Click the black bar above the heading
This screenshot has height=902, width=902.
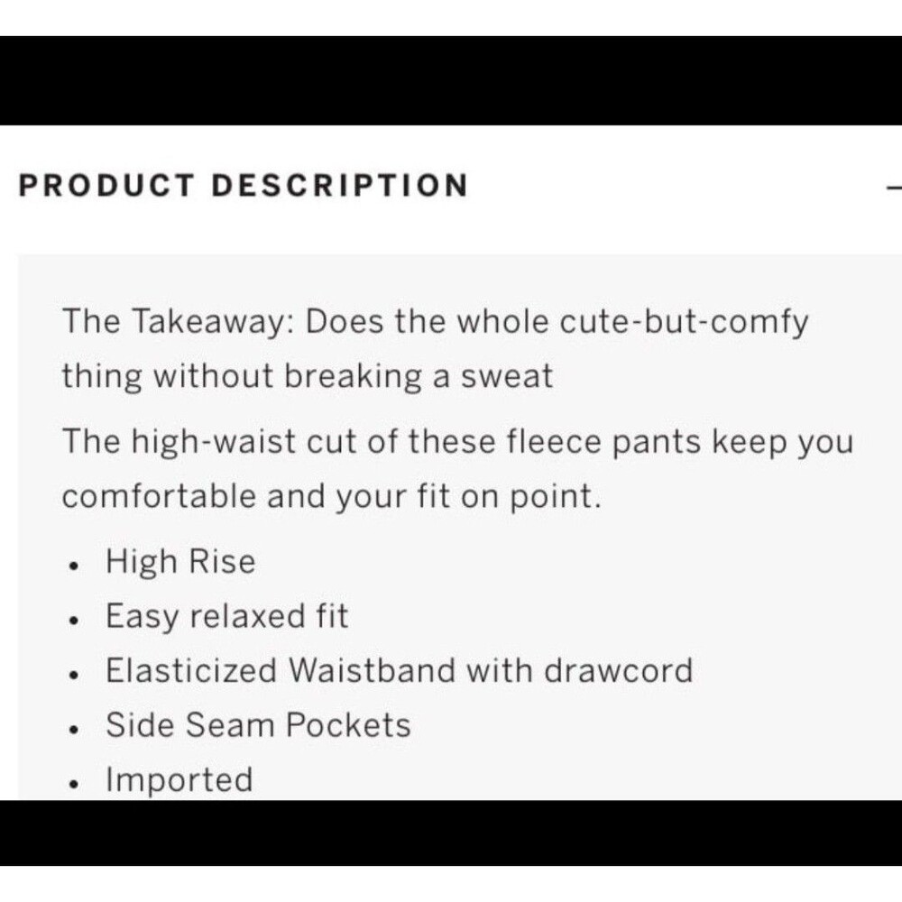pyautogui.click(x=451, y=80)
